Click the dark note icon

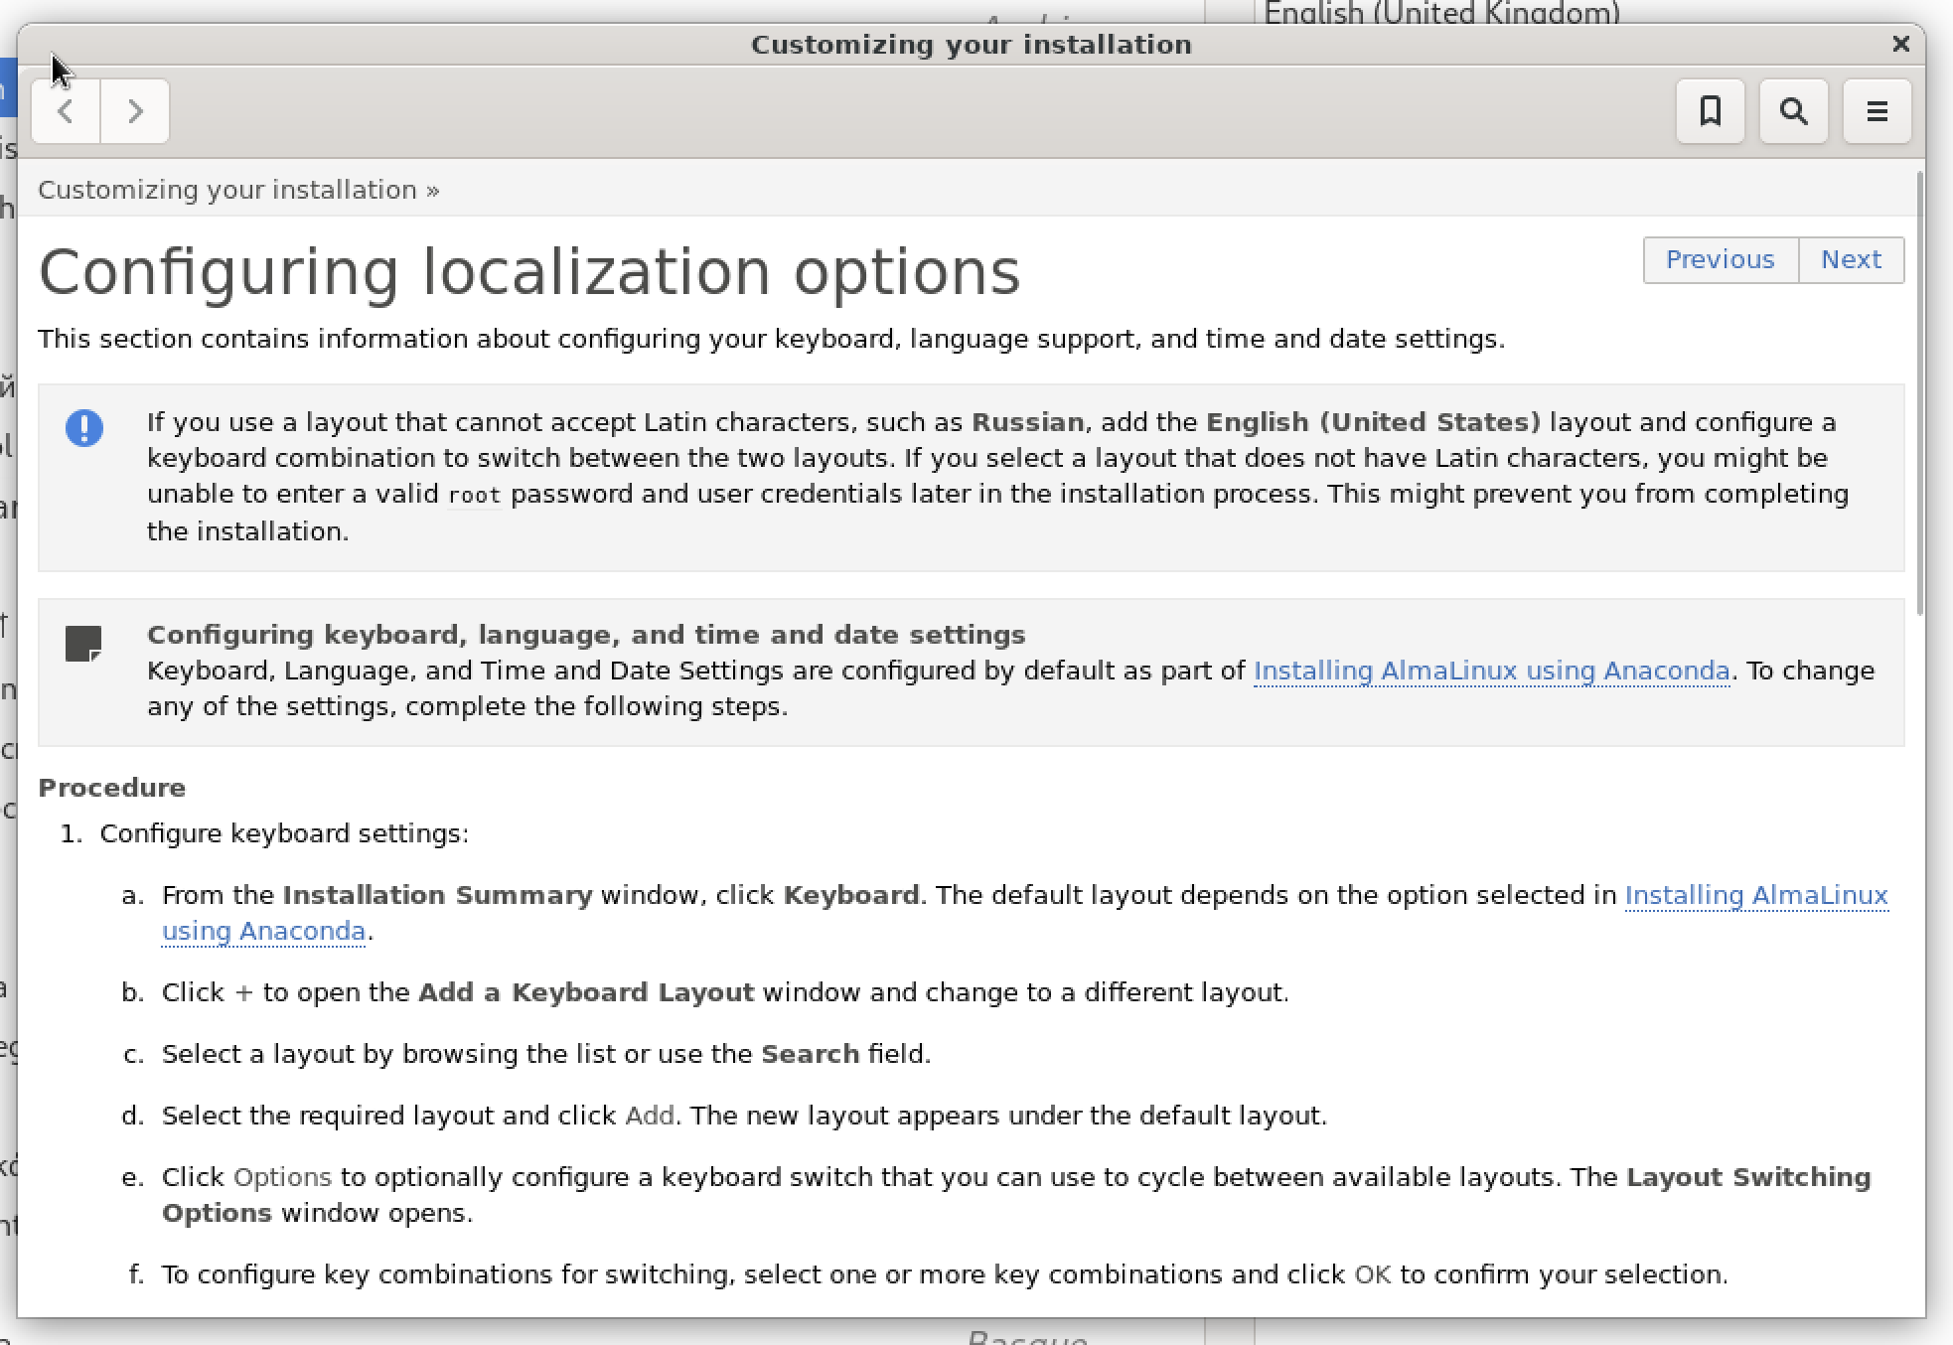pyautogui.click(x=83, y=644)
